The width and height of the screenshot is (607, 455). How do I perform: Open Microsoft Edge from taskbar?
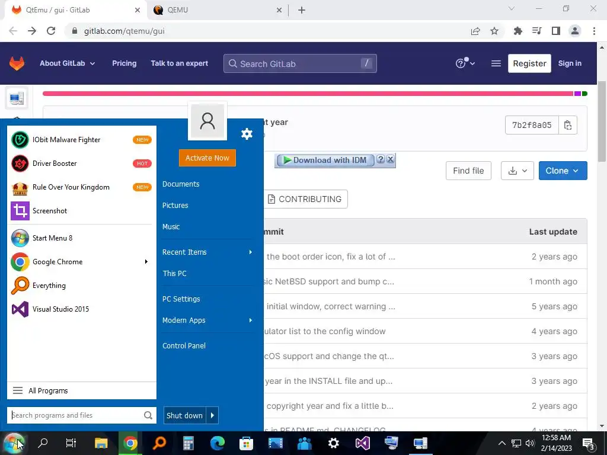click(x=217, y=443)
